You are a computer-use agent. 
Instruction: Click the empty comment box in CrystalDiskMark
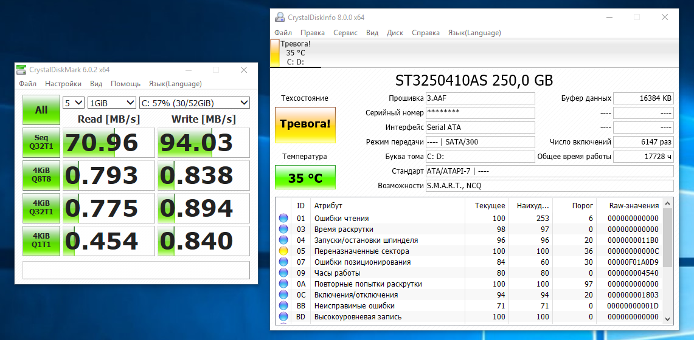click(136, 270)
